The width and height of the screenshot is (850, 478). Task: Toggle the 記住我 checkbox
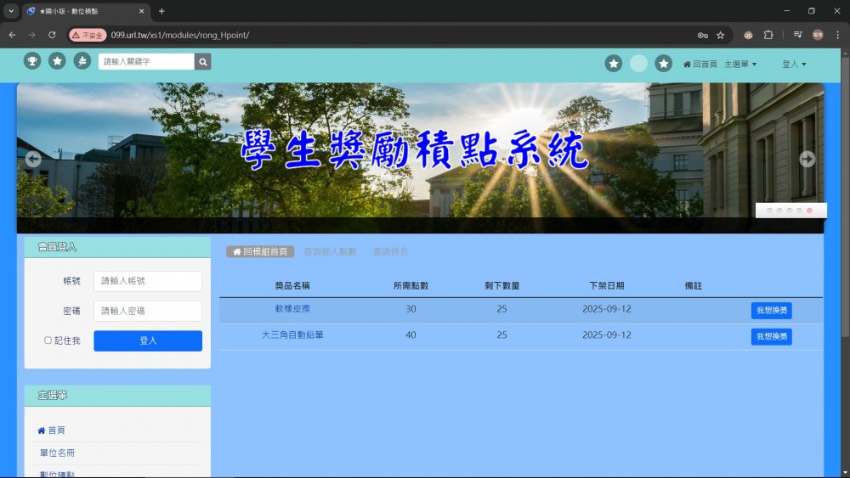(x=48, y=340)
